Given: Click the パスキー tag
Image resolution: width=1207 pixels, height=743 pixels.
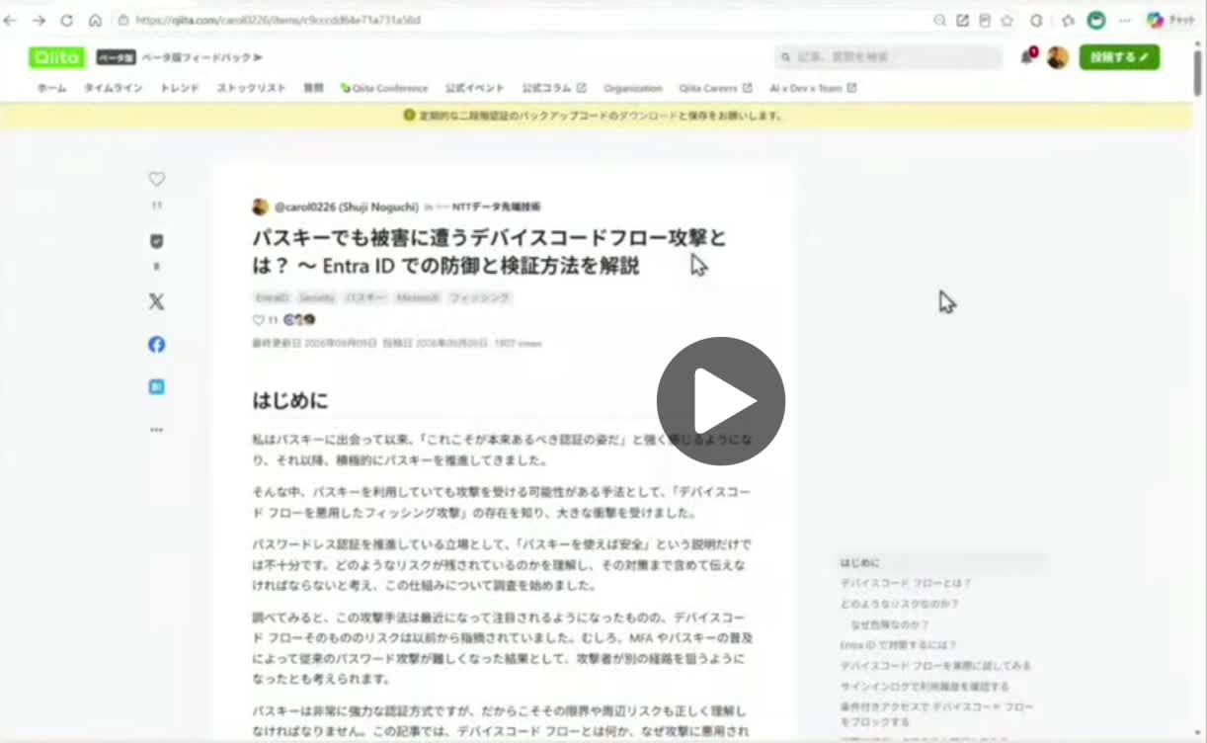Looking at the screenshot, I should 365,297.
